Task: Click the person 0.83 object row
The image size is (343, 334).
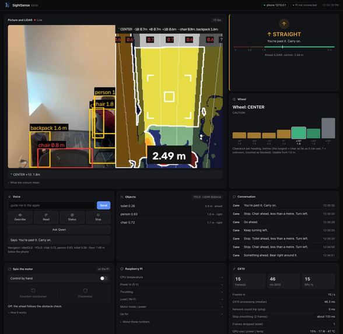Action: coord(171,215)
